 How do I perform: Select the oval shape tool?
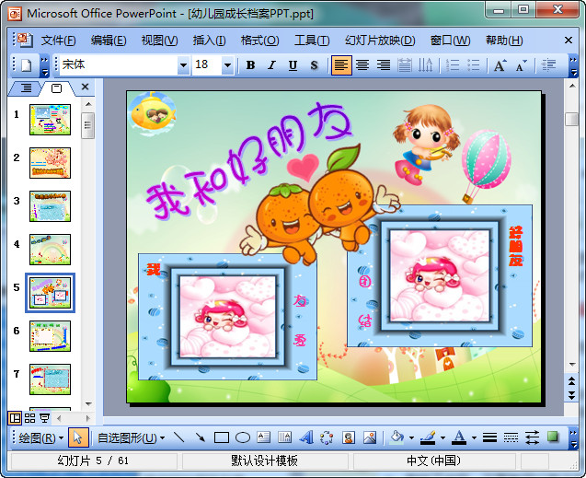click(243, 437)
